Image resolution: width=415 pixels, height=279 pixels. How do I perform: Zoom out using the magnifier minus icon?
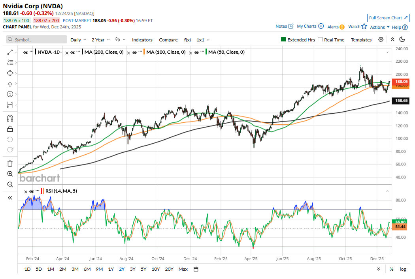(x=10, y=184)
